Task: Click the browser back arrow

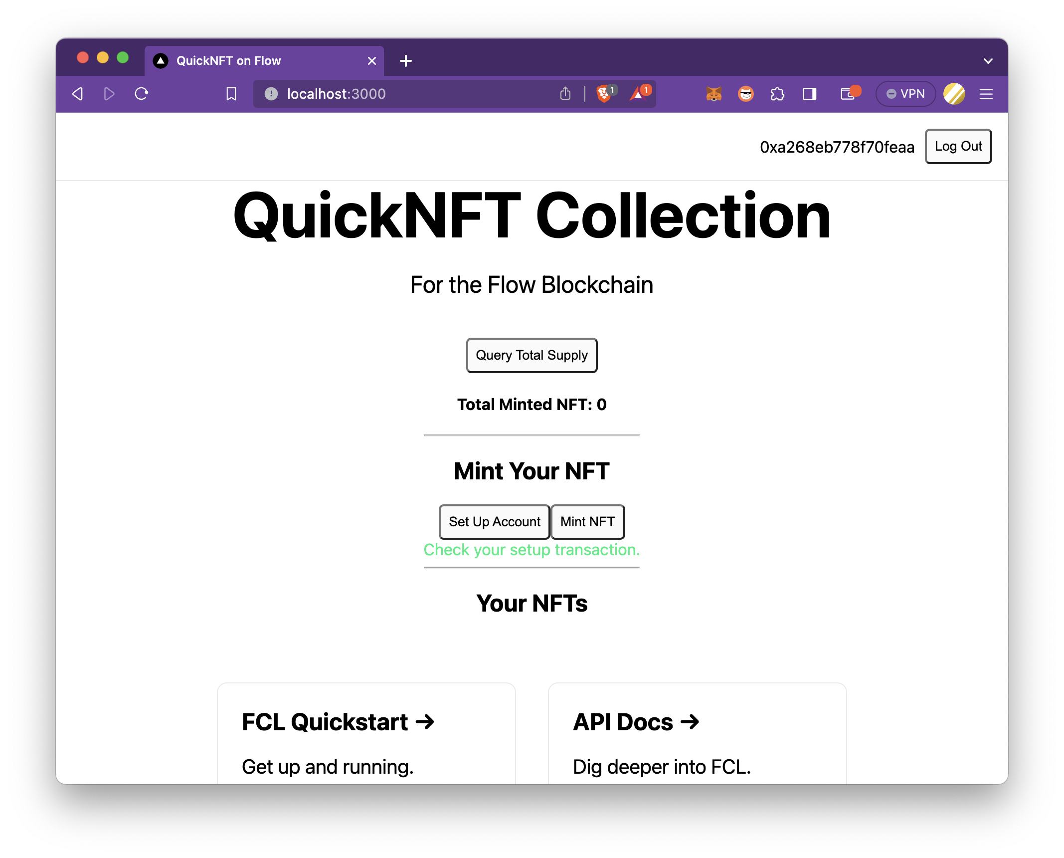Action: pyautogui.click(x=78, y=94)
